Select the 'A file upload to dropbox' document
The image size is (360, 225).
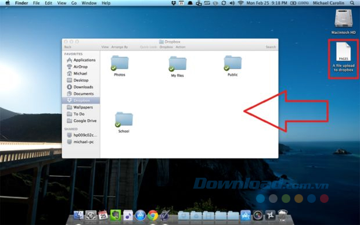(344, 58)
